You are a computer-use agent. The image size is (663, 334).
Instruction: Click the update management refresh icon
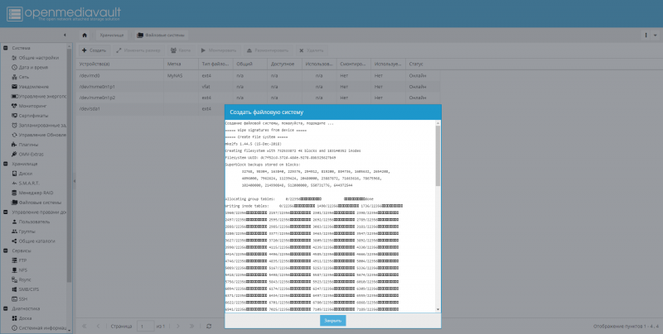[14, 135]
